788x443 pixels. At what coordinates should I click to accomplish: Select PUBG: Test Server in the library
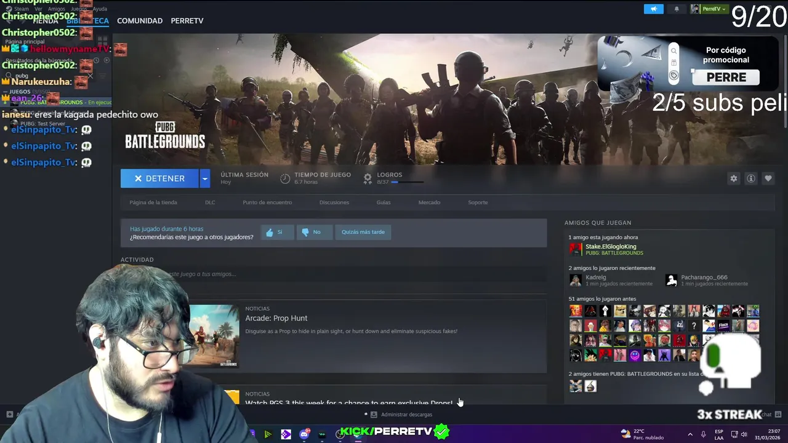pos(42,124)
